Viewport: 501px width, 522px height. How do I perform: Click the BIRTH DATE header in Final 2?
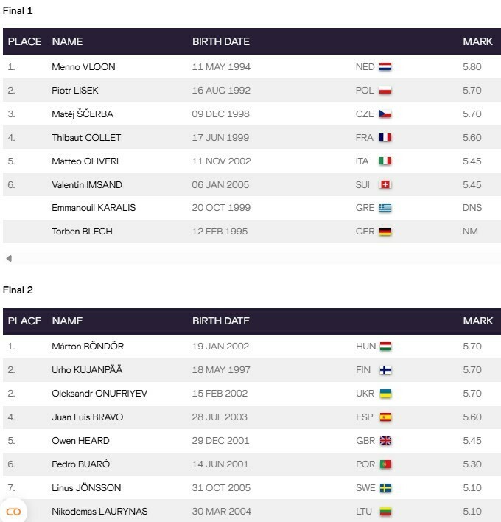pyautogui.click(x=221, y=321)
